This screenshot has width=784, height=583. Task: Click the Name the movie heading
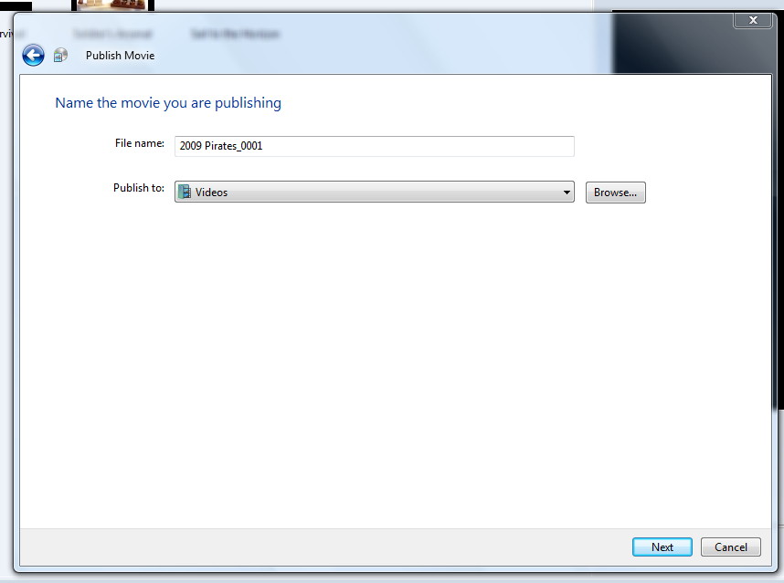(167, 102)
